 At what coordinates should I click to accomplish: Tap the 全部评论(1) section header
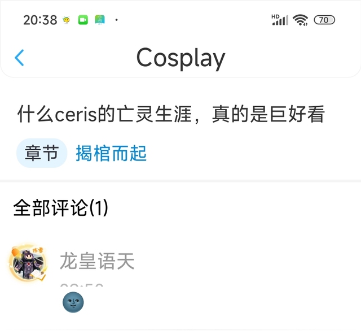coord(60,207)
